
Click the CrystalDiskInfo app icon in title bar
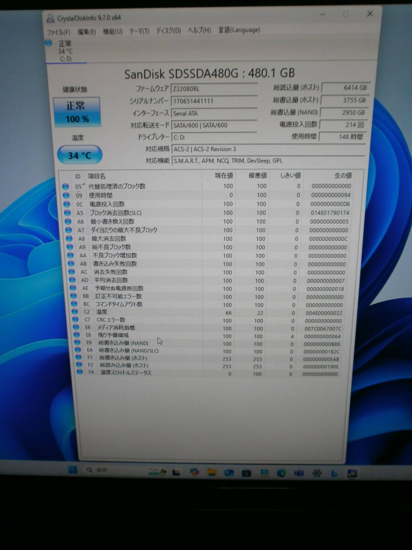[x=50, y=19]
